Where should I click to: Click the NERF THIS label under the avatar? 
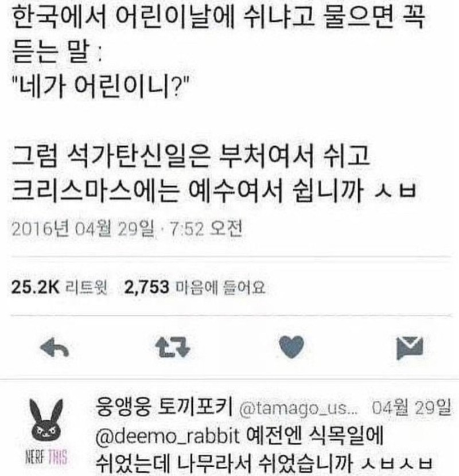pyautogui.click(x=46, y=457)
